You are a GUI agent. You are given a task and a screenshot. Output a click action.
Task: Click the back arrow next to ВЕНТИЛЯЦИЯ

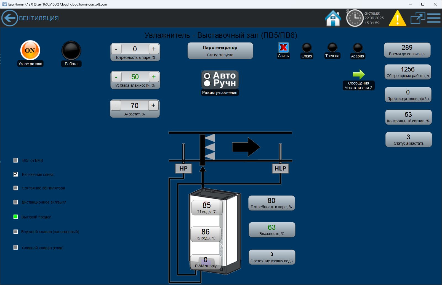pos(10,18)
